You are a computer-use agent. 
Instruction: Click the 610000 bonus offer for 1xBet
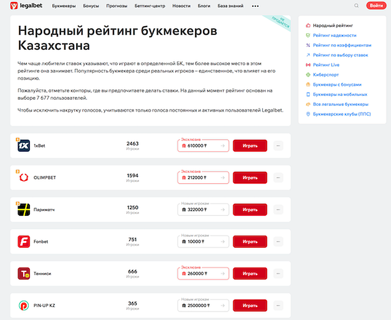(203, 146)
